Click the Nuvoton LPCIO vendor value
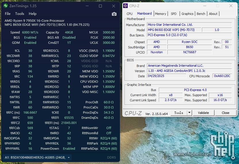This screenshot has width=239, height=164. click(x=157, y=52)
